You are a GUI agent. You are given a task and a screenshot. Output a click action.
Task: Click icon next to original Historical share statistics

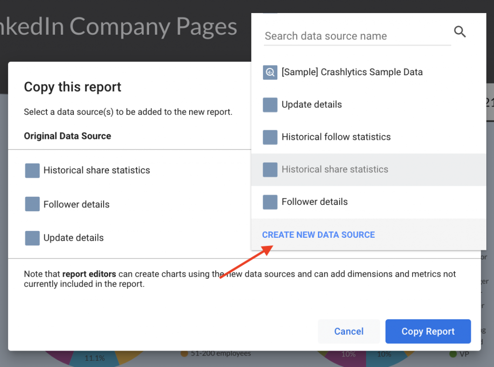pyautogui.click(x=32, y=170)
